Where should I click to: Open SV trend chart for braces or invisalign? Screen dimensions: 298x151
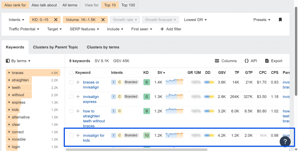(x=174, y=82)
